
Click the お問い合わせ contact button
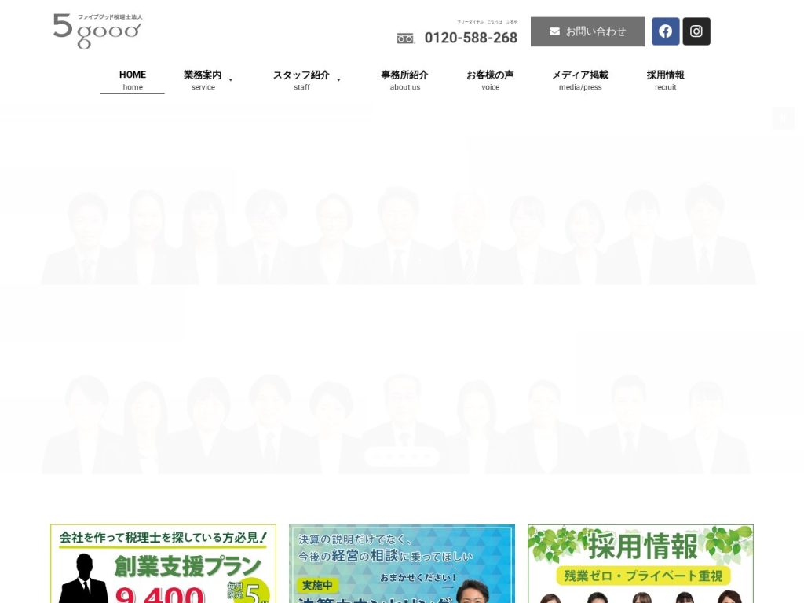coord(587,31)
